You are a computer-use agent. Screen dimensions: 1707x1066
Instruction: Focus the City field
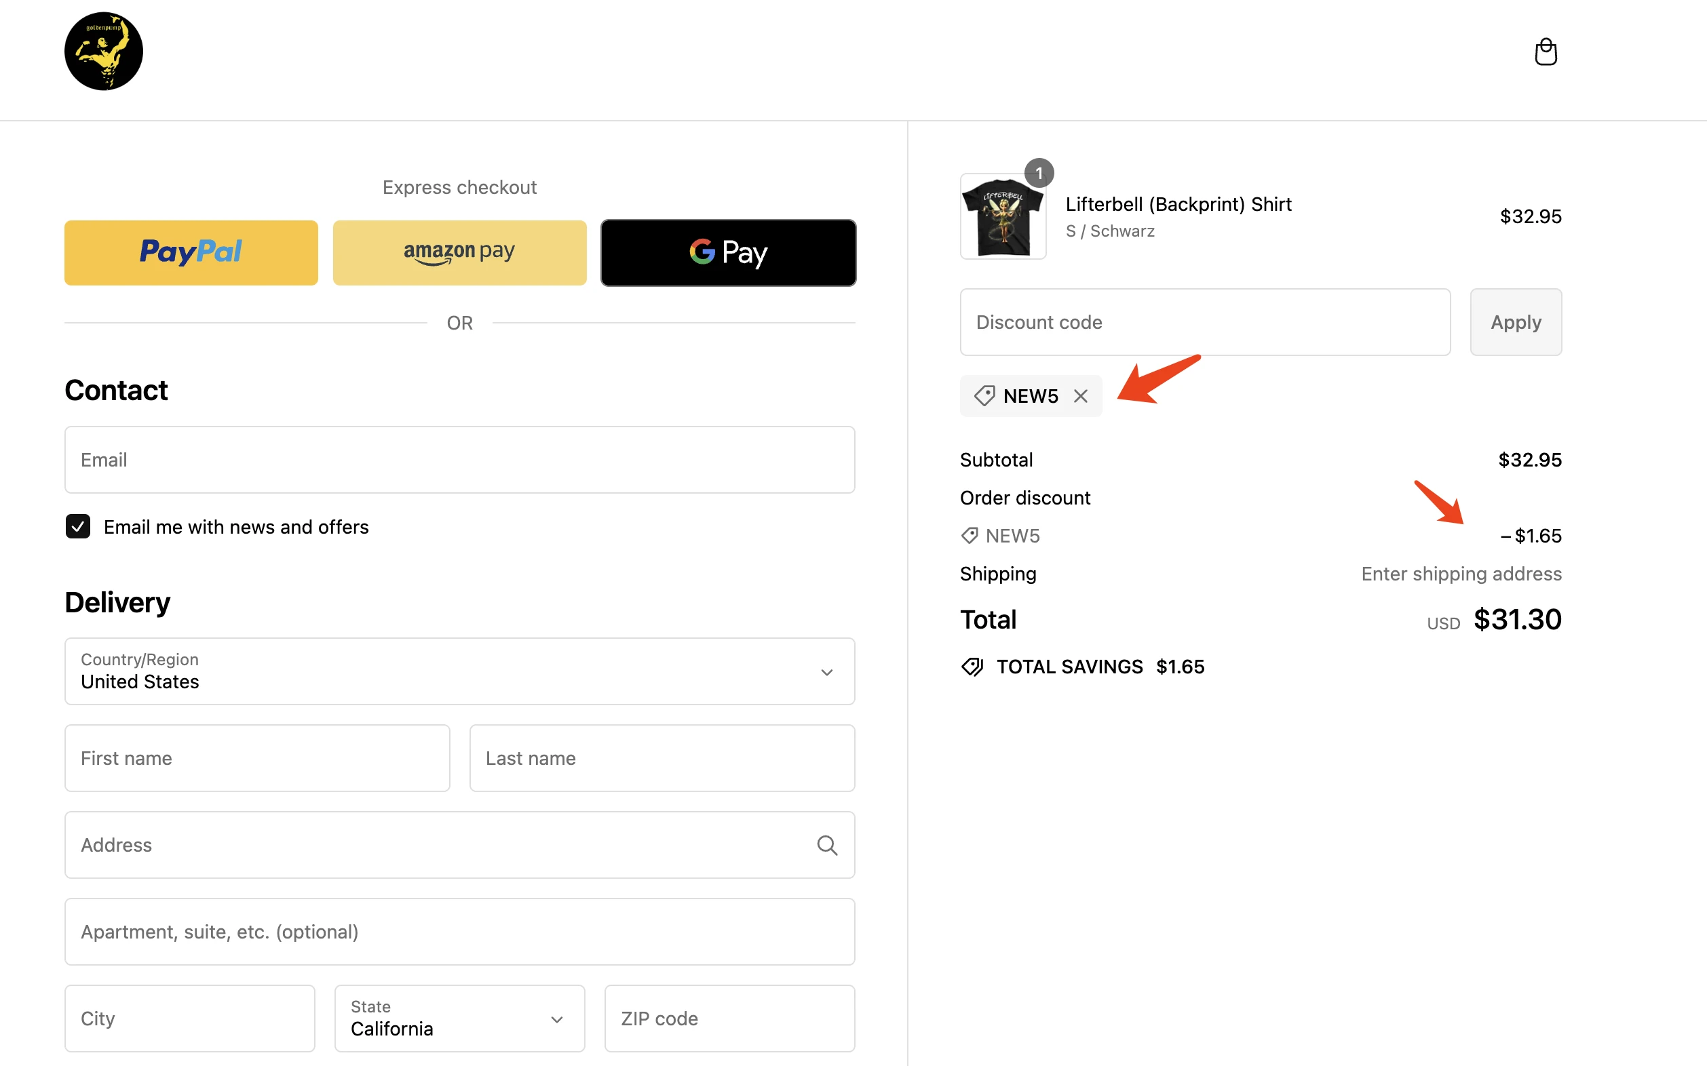[190, 1019]
